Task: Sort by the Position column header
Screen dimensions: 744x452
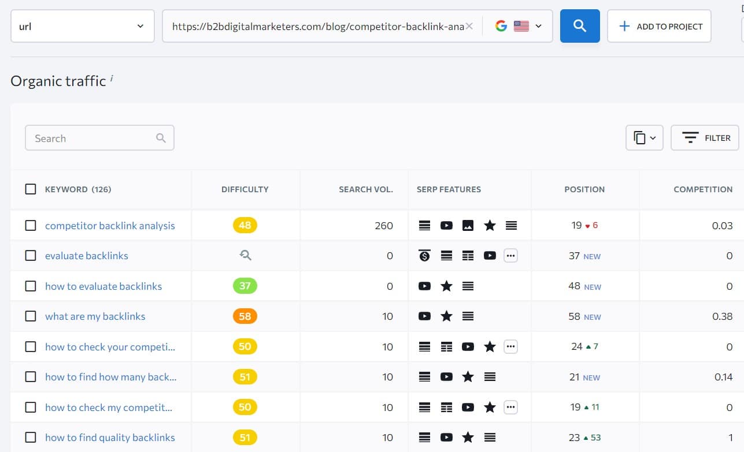Action: (584, 189)
